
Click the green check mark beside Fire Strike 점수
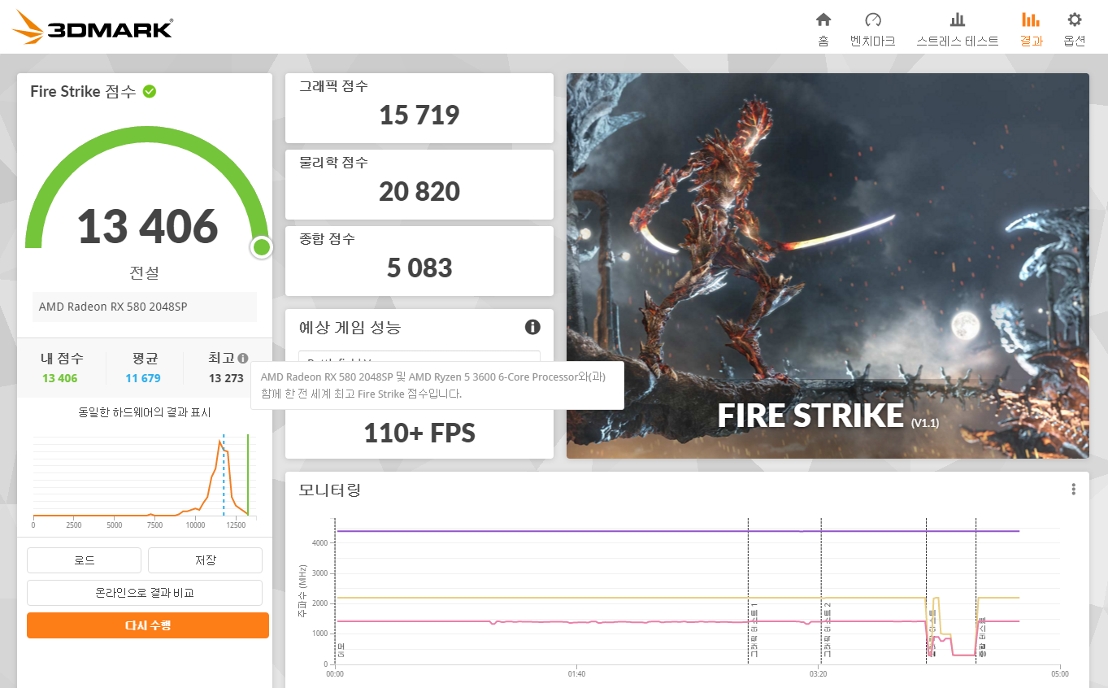150,91
